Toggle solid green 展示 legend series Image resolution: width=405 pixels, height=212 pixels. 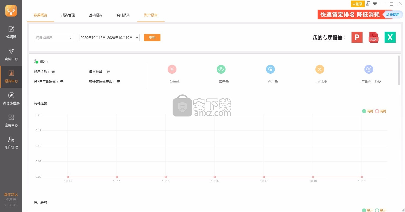tap(368, 210)
